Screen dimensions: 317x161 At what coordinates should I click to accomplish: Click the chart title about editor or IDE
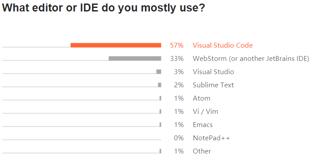[103, 8]
